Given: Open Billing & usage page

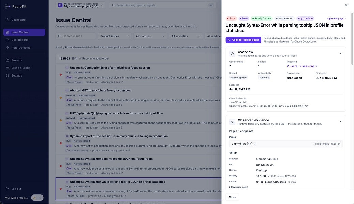Looking at the screenshot, I should [24, 68].
